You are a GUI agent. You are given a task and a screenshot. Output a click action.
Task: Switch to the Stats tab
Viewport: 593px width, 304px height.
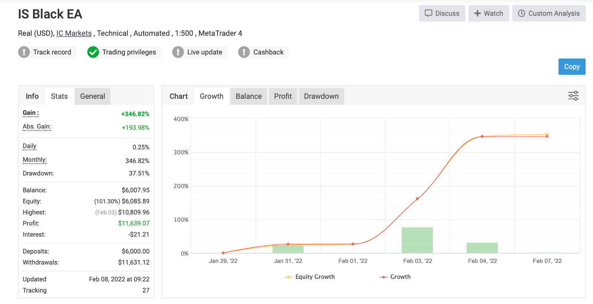pyautogui.click(x=59, y=96)
